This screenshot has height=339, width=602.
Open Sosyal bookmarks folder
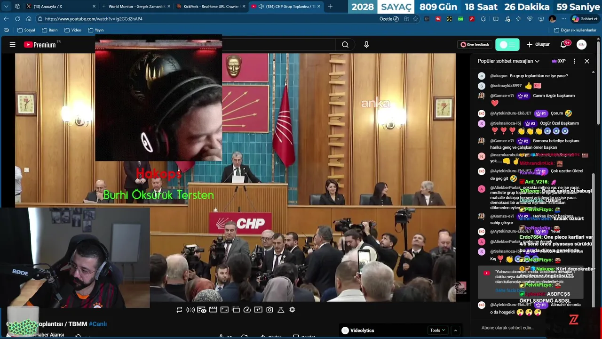26,30
